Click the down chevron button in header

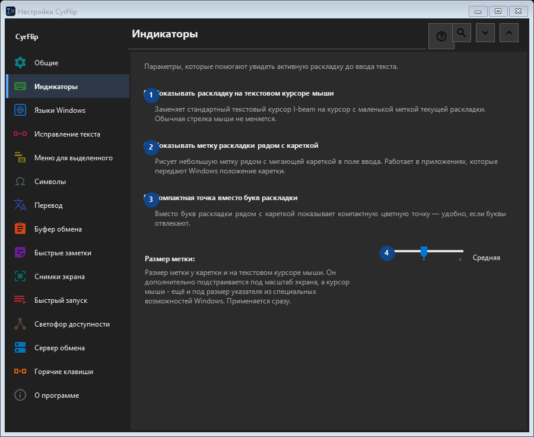[x=485, y=33]
